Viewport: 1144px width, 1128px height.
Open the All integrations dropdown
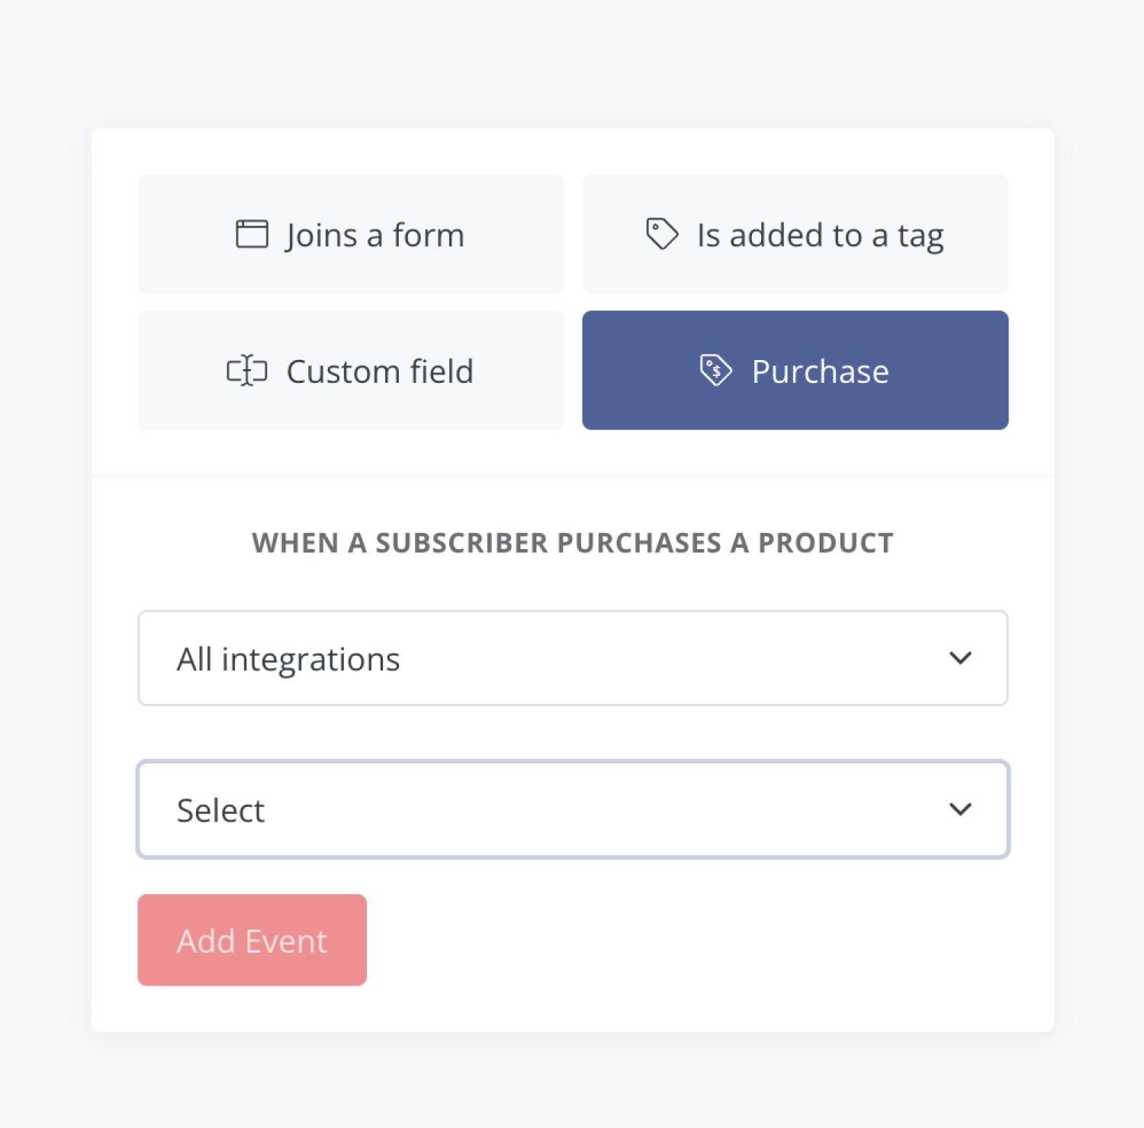(572, 658)
